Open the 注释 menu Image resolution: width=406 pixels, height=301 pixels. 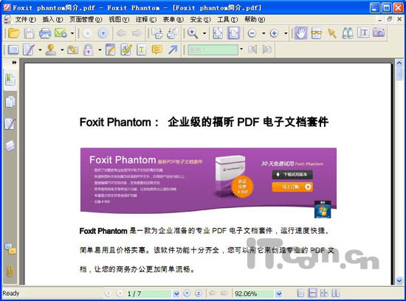(x=145, y=19)
